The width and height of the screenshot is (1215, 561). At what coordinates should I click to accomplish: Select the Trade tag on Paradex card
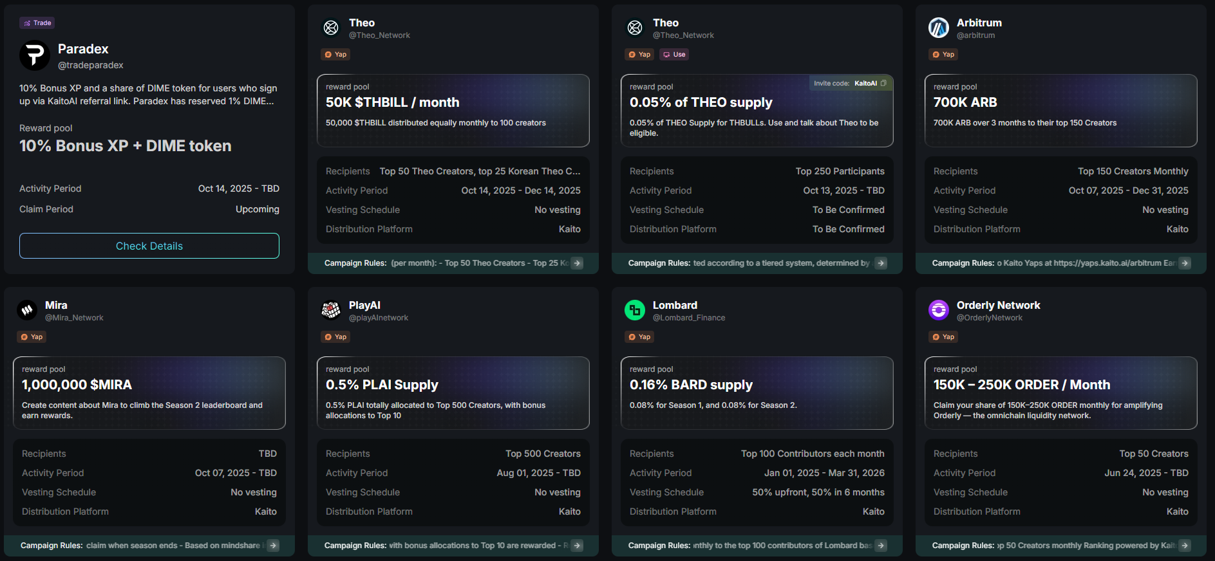37,23
